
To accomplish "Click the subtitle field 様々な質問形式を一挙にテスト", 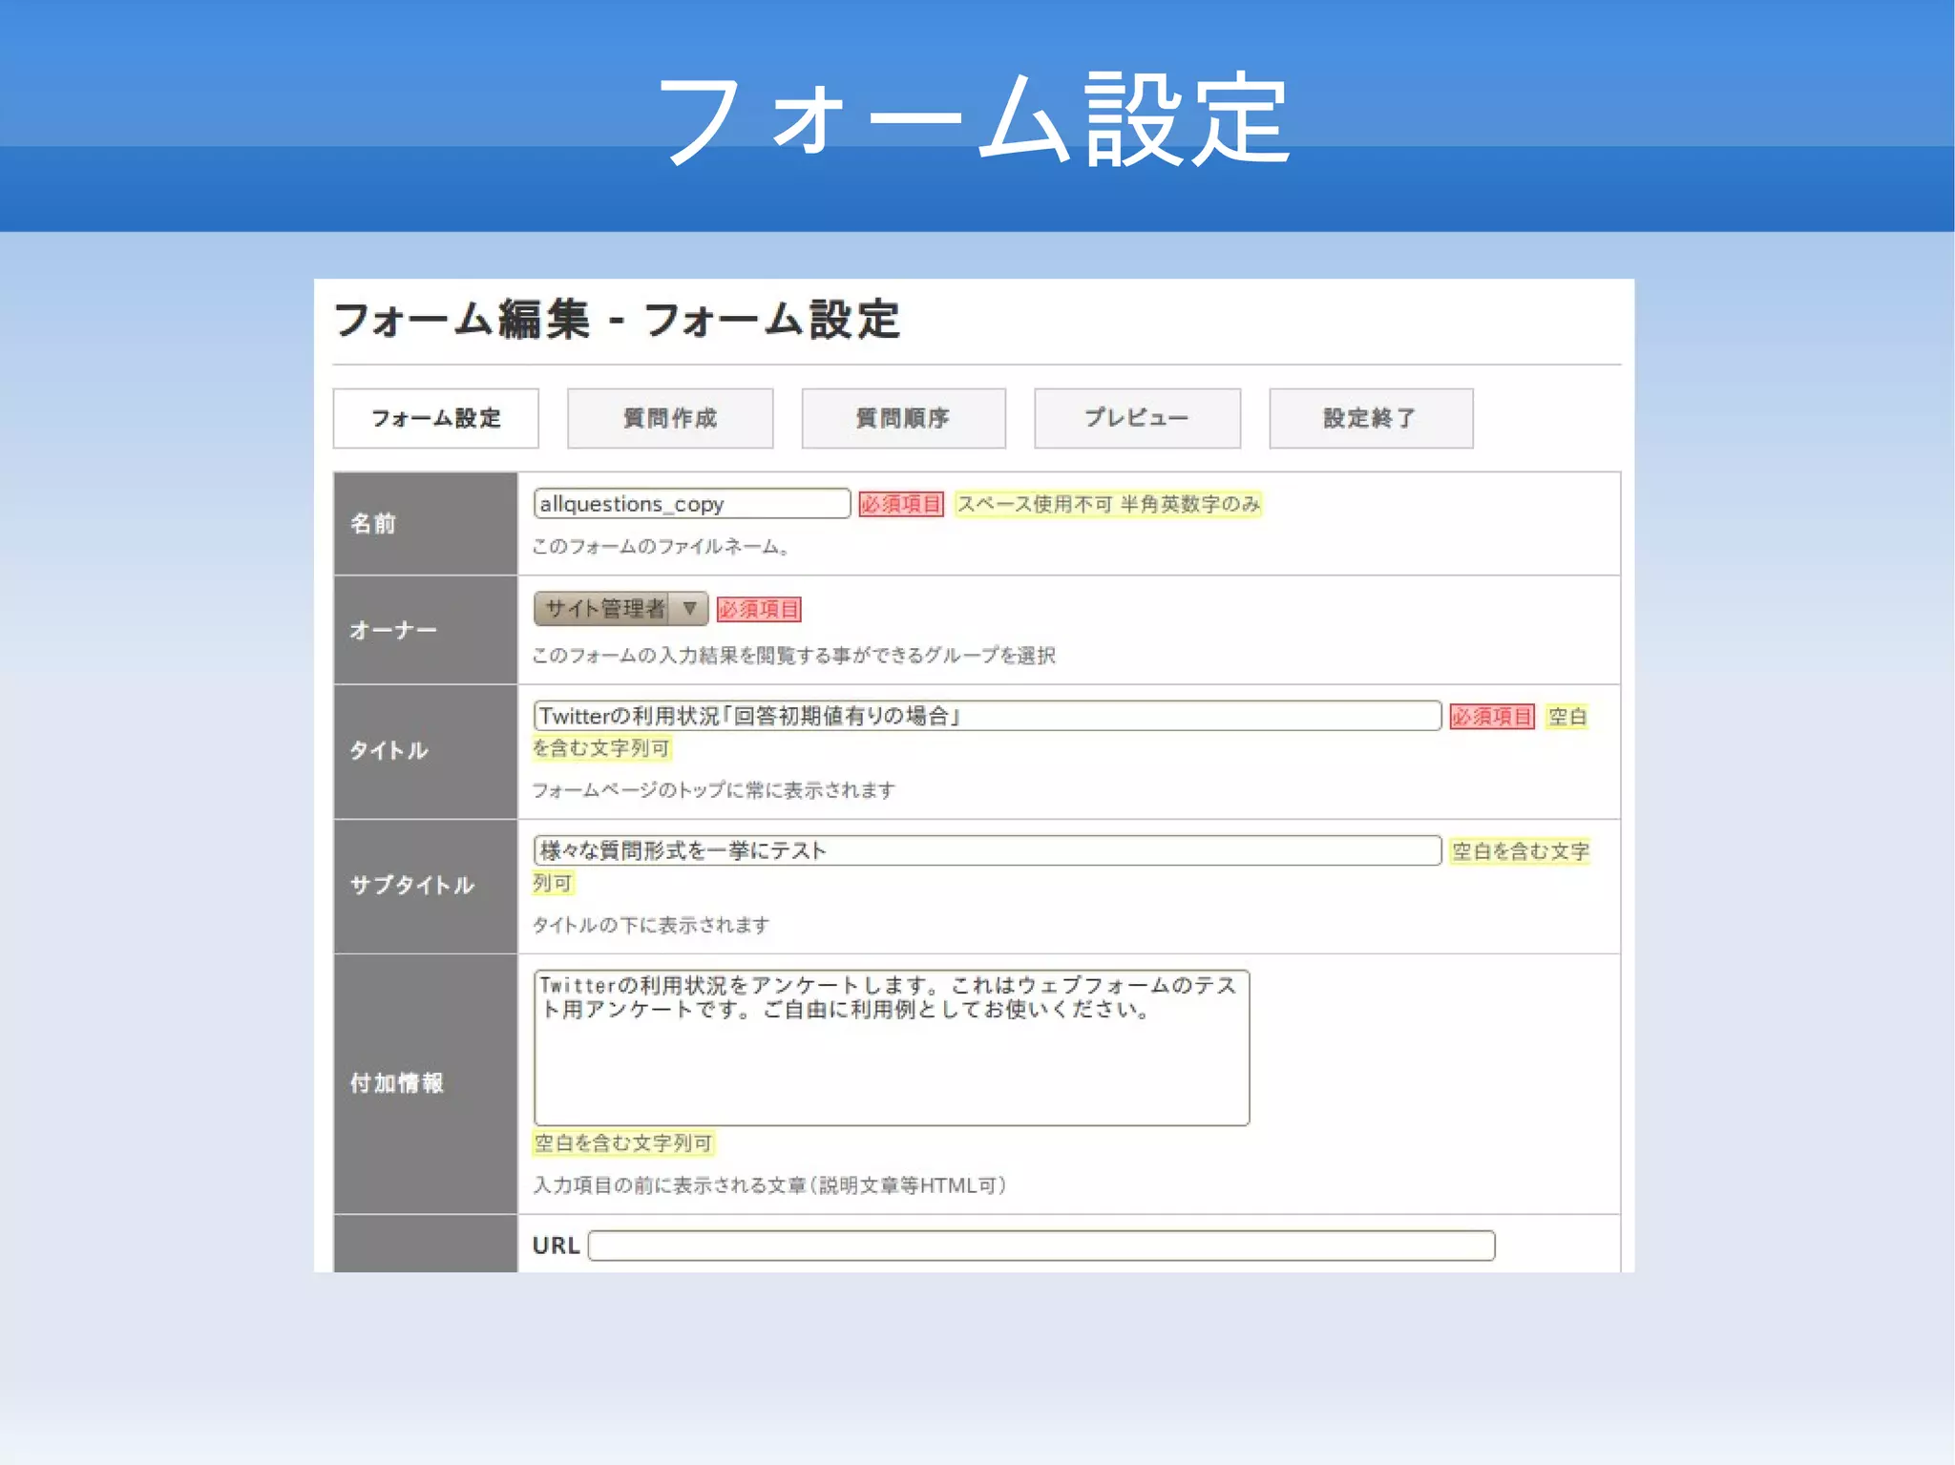I will (x=987, y=850).
